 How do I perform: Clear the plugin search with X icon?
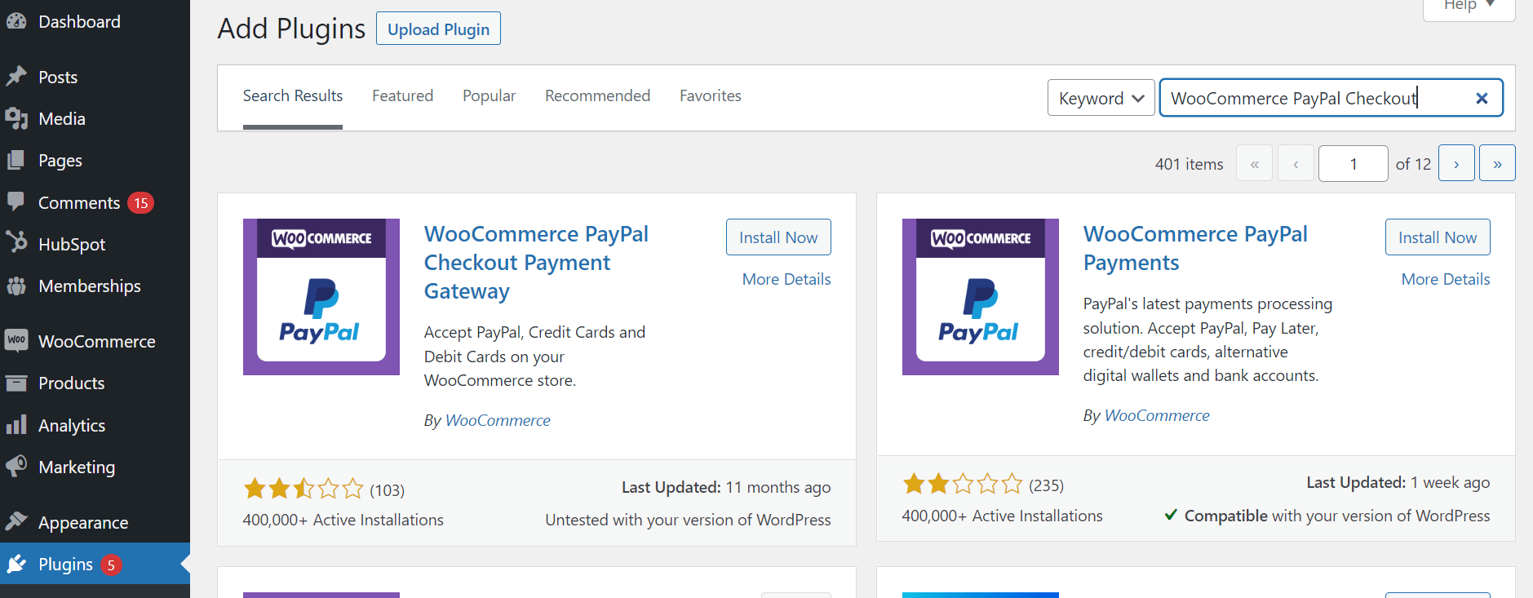[1482, 99]
